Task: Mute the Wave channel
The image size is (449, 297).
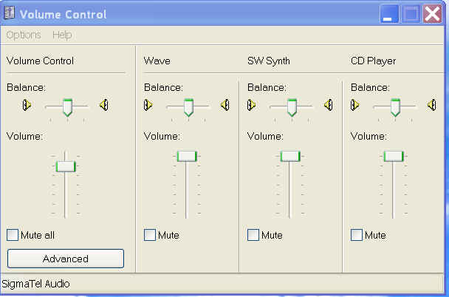Action: coord(150,235)
